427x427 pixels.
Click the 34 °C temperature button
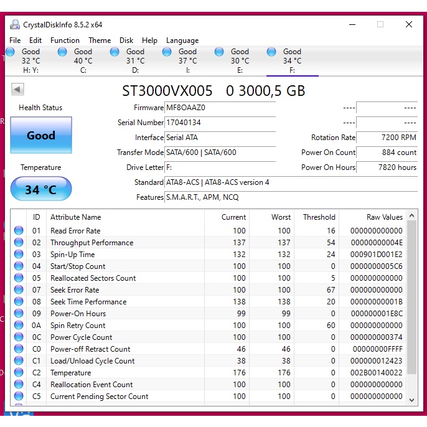coord(41,189)
